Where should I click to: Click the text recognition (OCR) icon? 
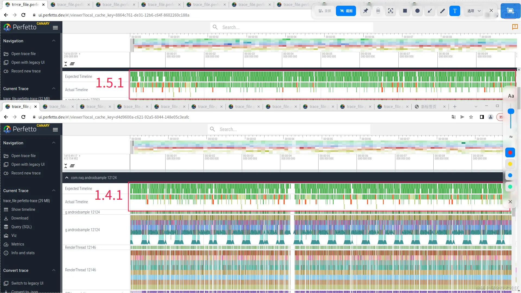[390, 11]
